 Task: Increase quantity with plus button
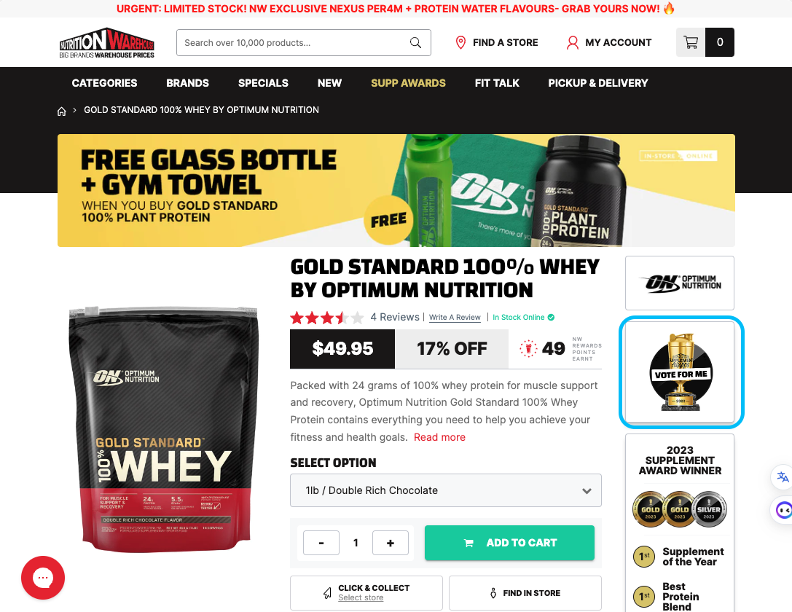tap(390, 543)
